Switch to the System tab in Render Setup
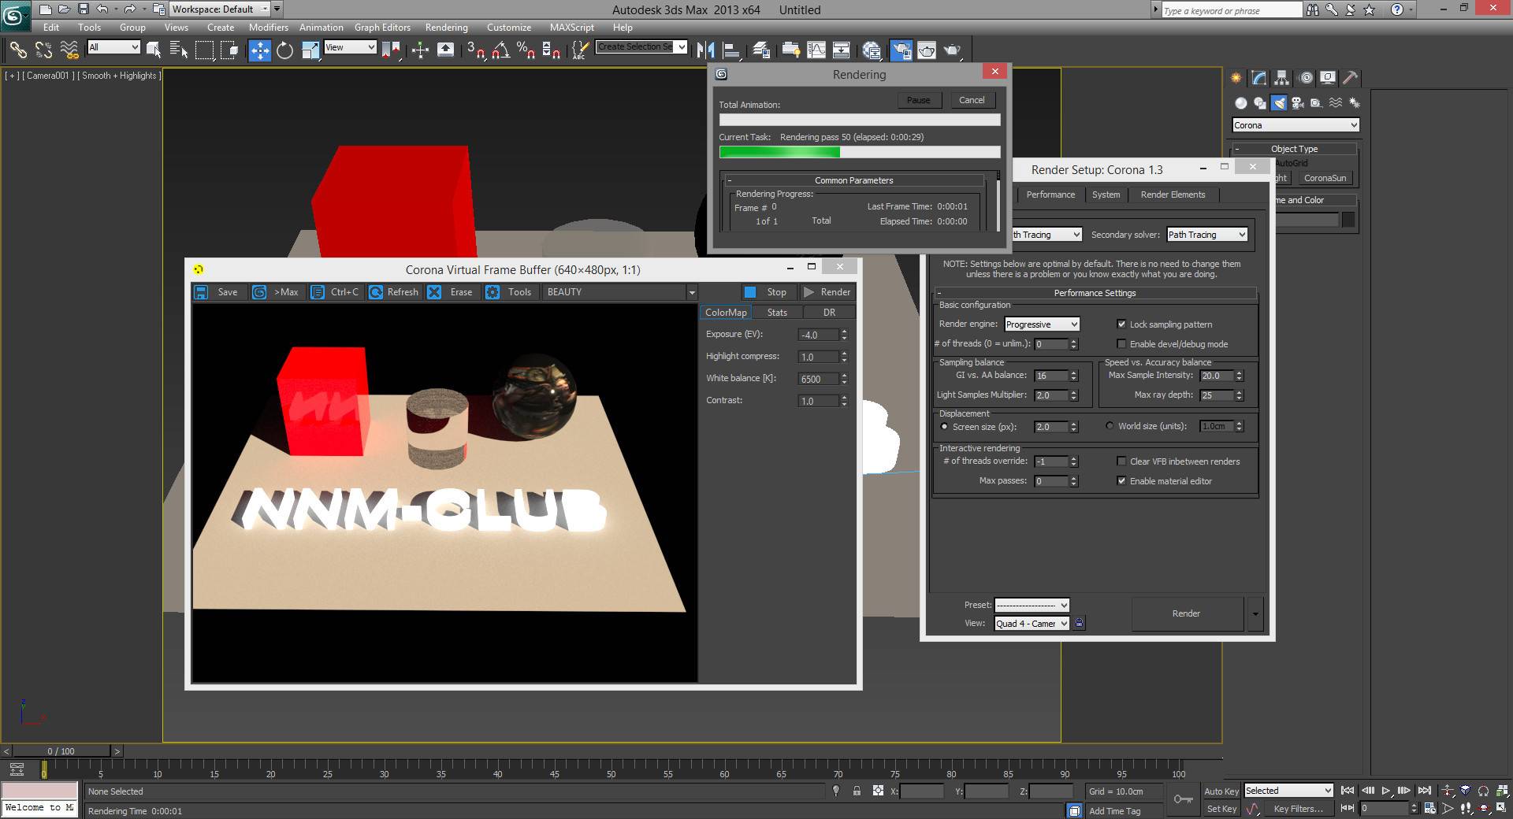 click(x=1106, y=195)
